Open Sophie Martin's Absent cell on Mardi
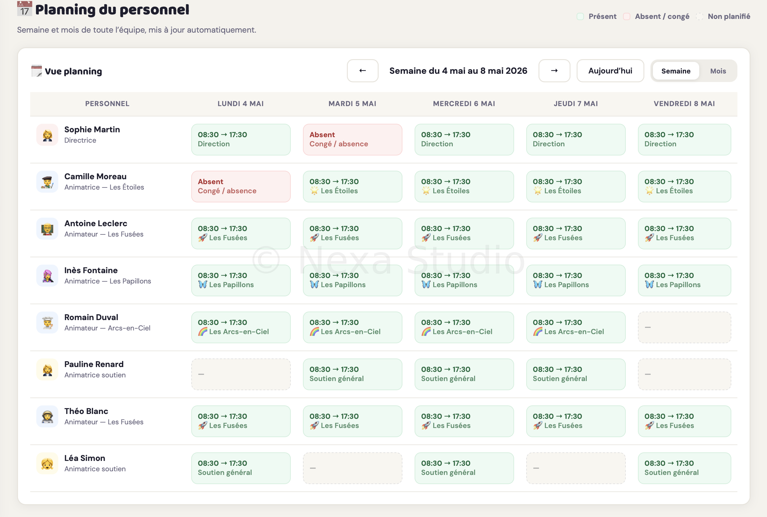The width and height of the screenshot is (767, 517). (352, 140)
